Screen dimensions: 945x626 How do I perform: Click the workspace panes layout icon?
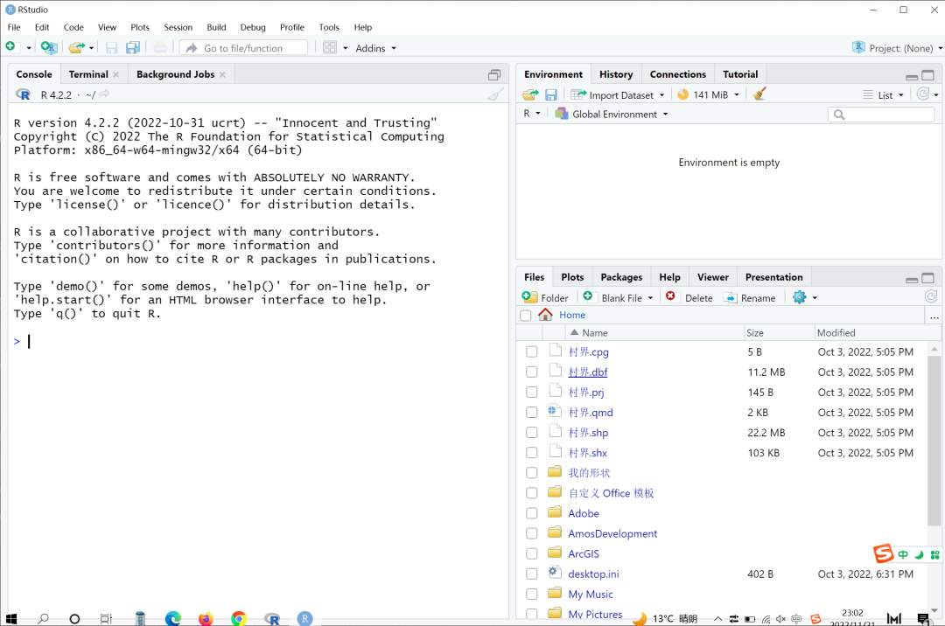tap(330, 47)
